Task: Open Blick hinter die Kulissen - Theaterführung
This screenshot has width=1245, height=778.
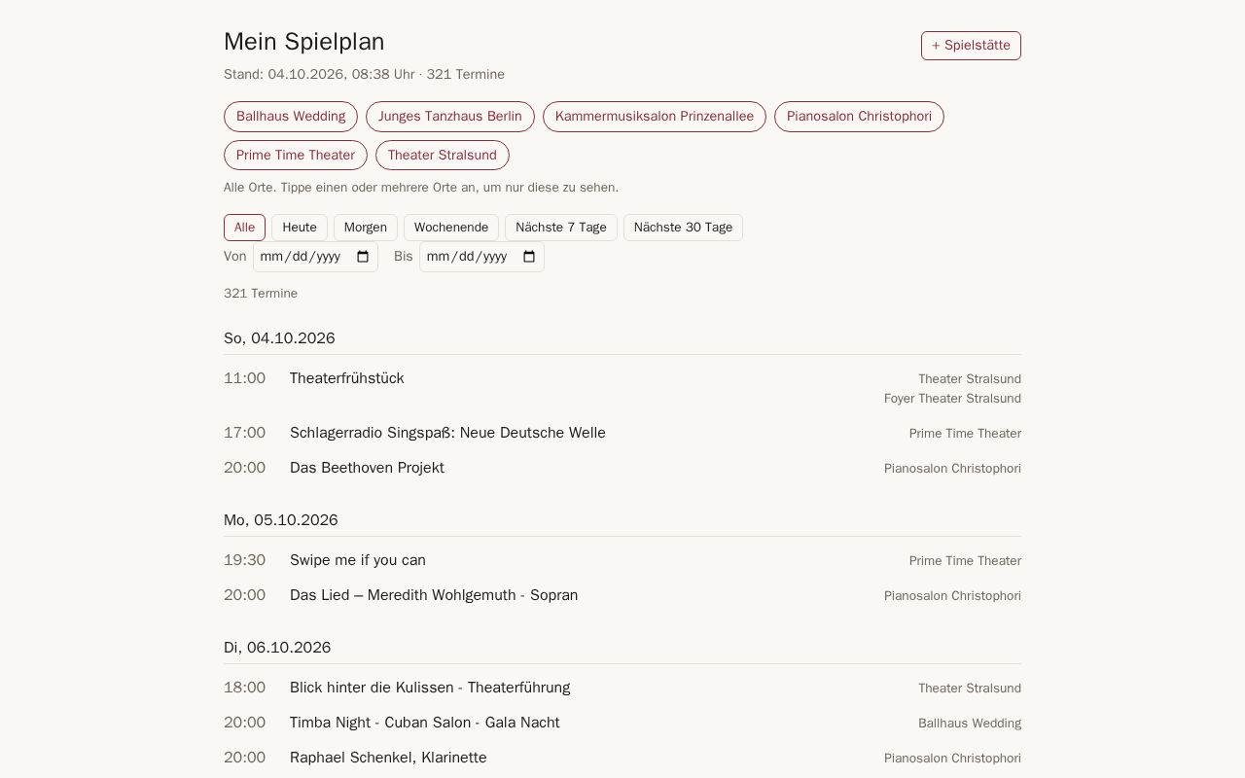Action: click(430, 688)
